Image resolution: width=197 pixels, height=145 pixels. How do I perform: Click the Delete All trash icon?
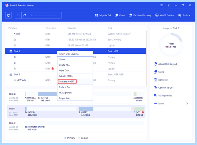pos(155,80)
